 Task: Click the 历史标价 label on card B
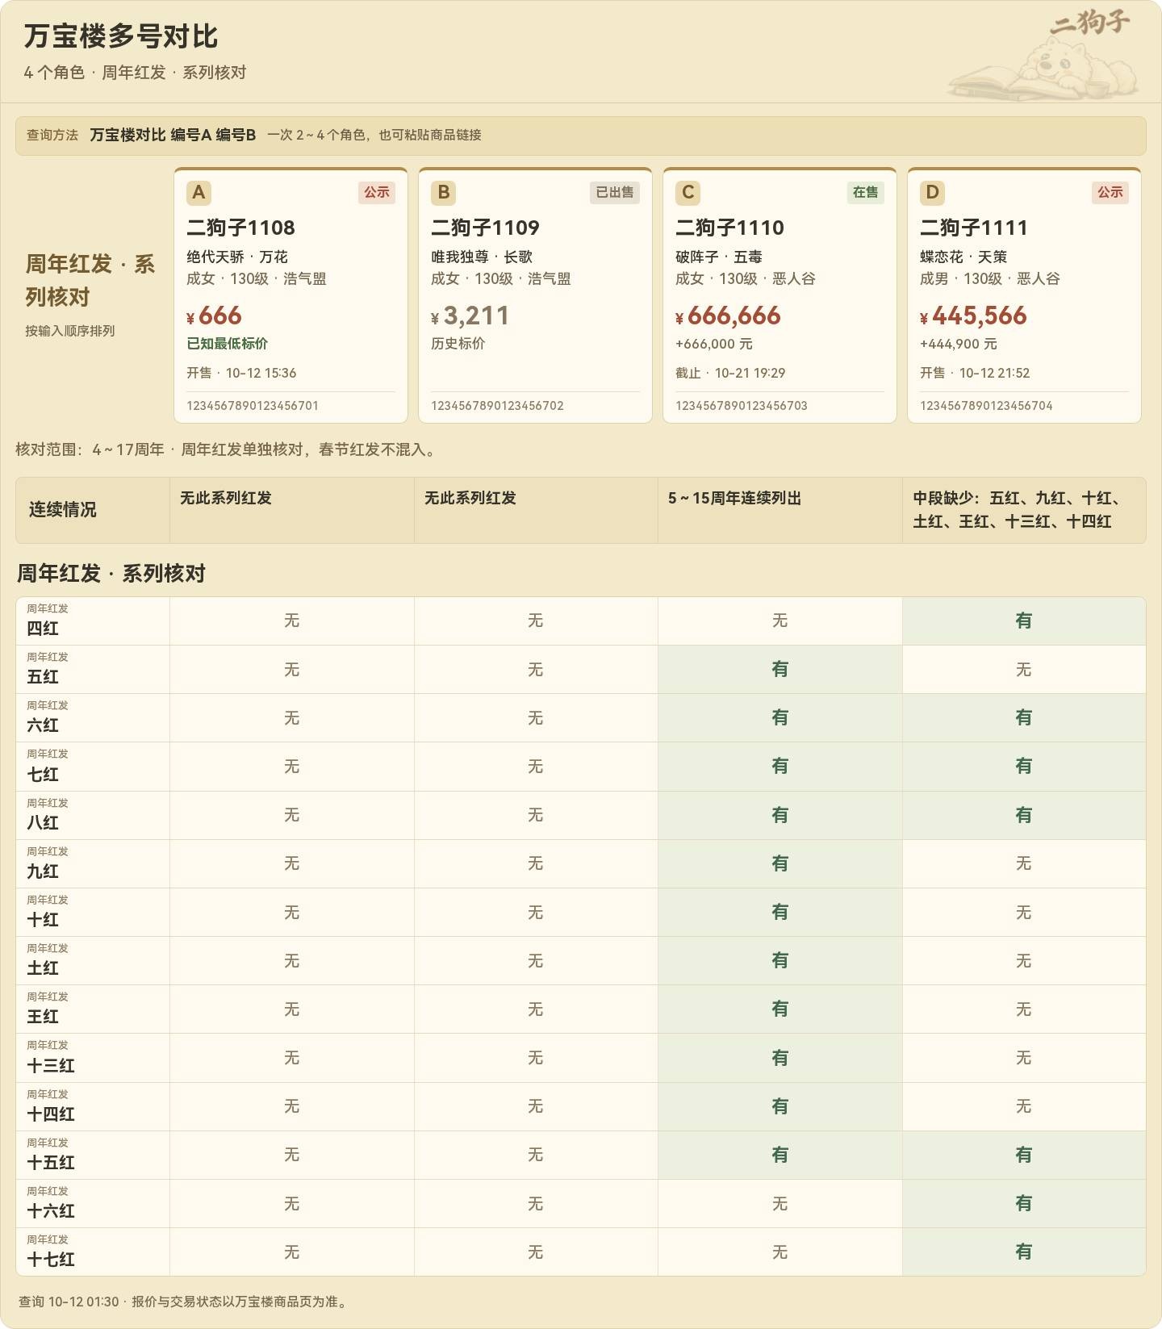click(x=458, y=344)
